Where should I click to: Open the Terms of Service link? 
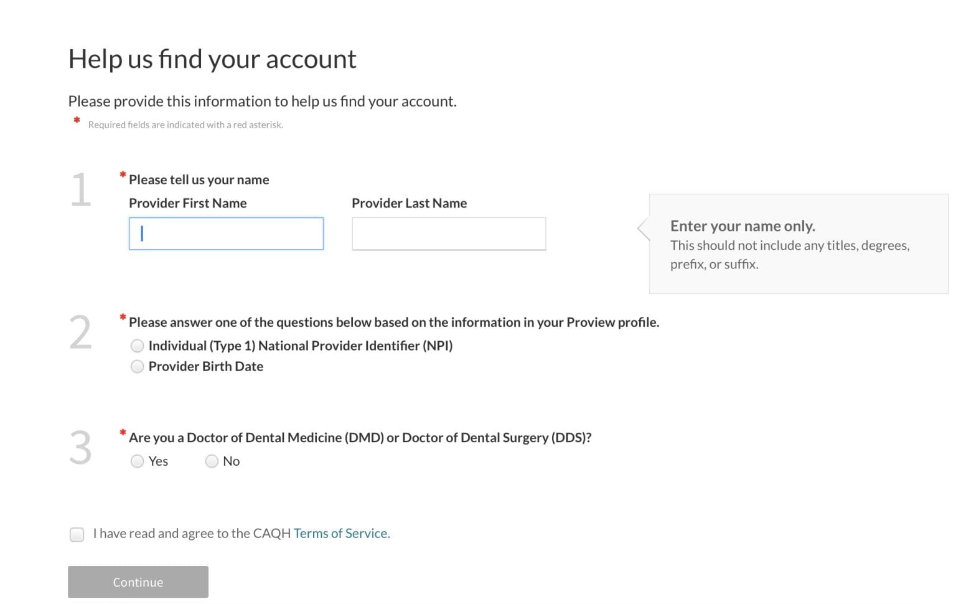341,534
